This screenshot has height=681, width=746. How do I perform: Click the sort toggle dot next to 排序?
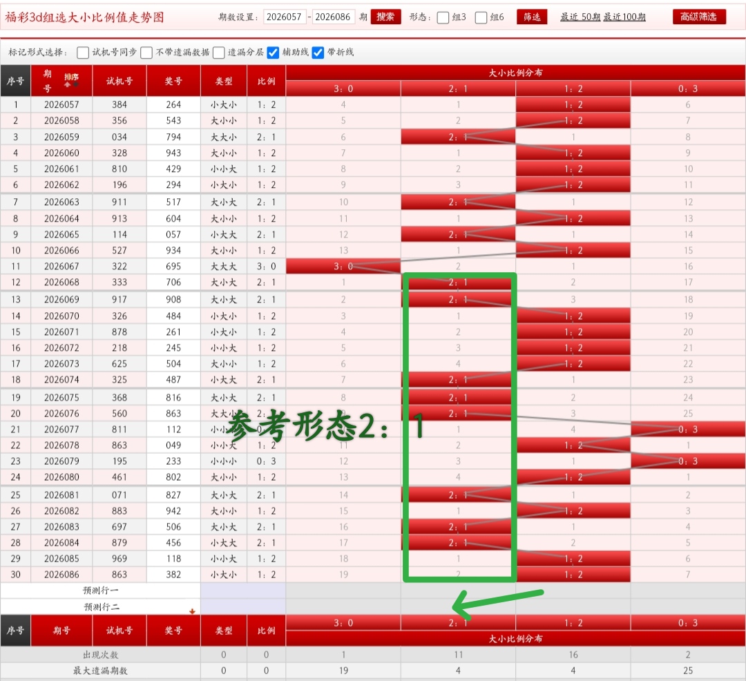[x=76, y=84]
